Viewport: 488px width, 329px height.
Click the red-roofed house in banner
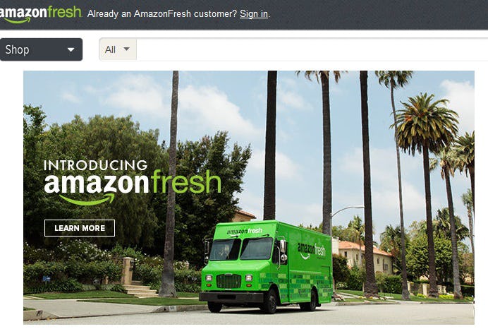click(x=364, y=257)
